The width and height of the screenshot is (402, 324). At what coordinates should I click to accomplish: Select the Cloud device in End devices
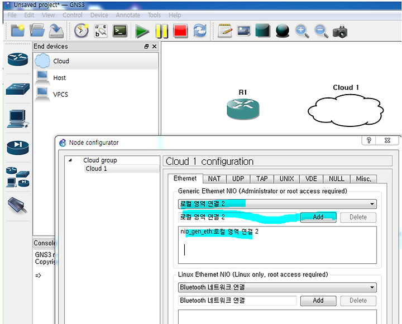95,61
